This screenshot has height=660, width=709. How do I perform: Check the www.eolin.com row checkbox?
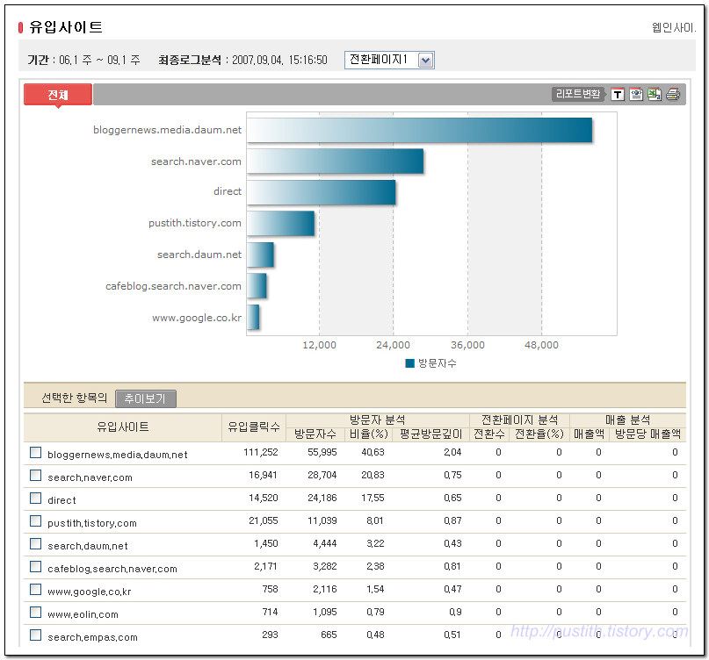(35, 612)
